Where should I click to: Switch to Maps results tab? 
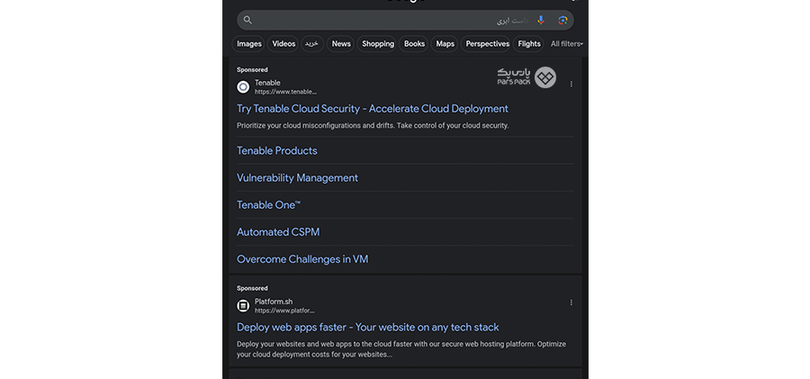445,44
